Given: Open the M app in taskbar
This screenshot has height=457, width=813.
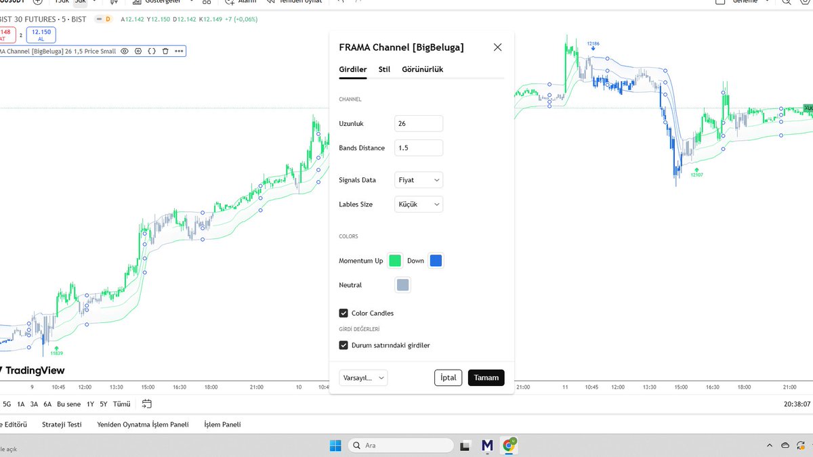Looking at the screenshot, I should 487,445.
